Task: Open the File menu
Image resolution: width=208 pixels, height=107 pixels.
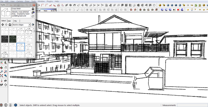Action: (2, 1)
